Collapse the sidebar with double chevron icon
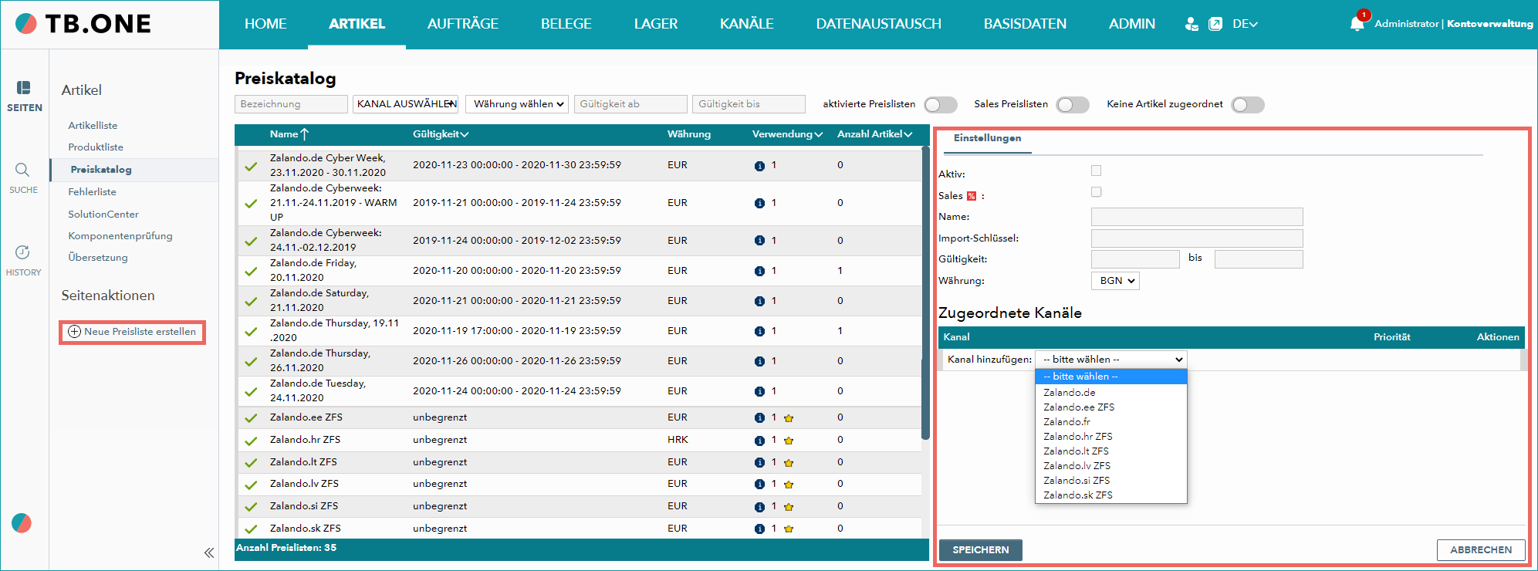The image size is (1538, 571). 209,552
